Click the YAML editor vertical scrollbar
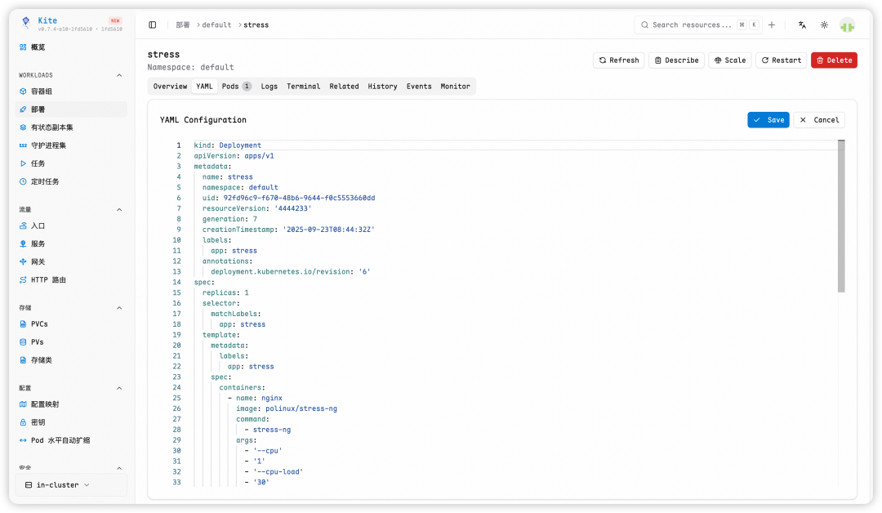 [x=841, y=216]
